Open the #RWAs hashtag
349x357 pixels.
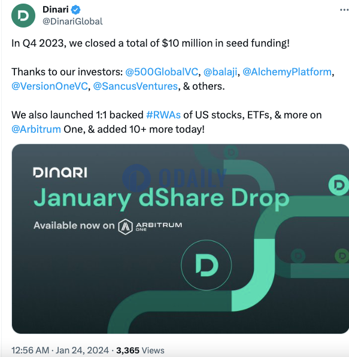163,115
